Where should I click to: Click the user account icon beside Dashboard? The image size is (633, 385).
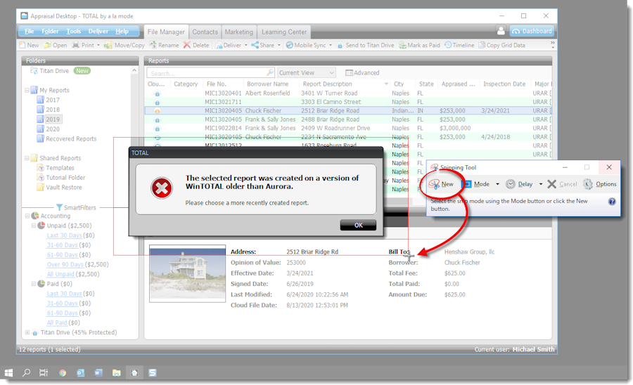click(x=501, y=31)
